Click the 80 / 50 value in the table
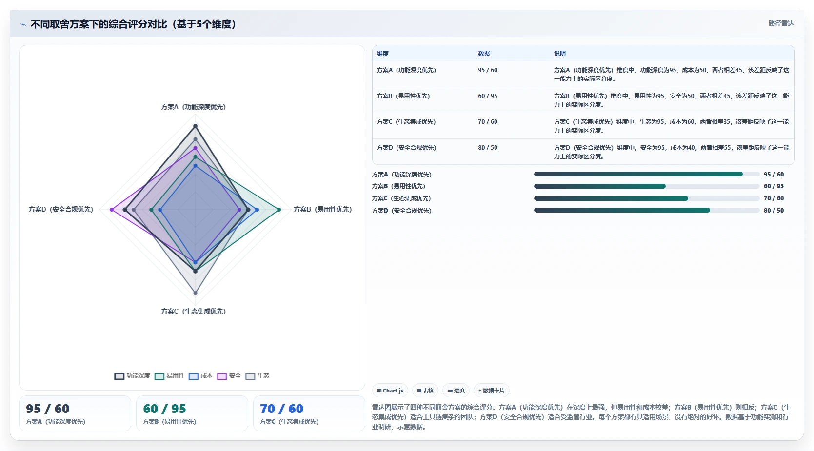 (x=488, y=148)
